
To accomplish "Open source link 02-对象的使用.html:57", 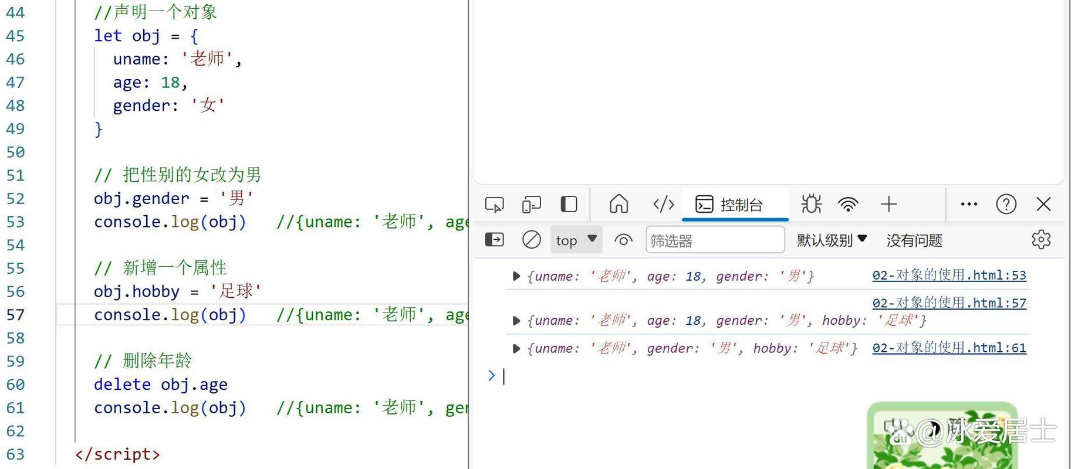I will click(949, 303).
